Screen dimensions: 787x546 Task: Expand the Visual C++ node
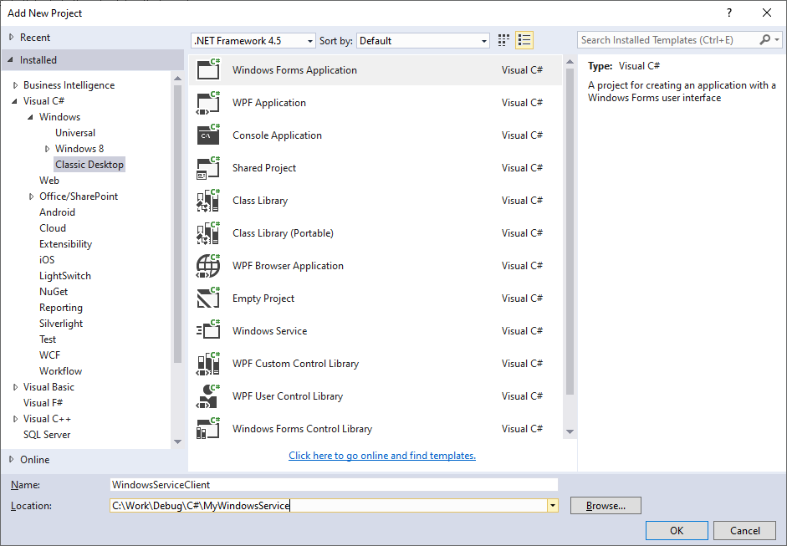[x=16, y=419]
